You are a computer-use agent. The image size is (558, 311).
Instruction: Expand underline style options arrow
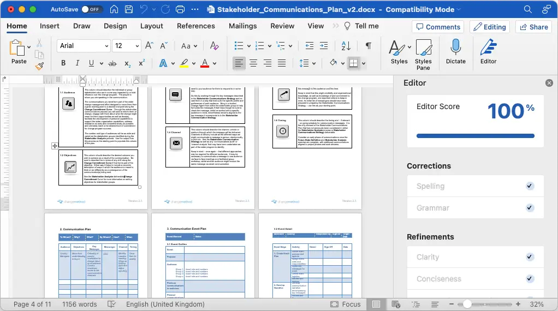pyautogui.click(x=102, y=64)
